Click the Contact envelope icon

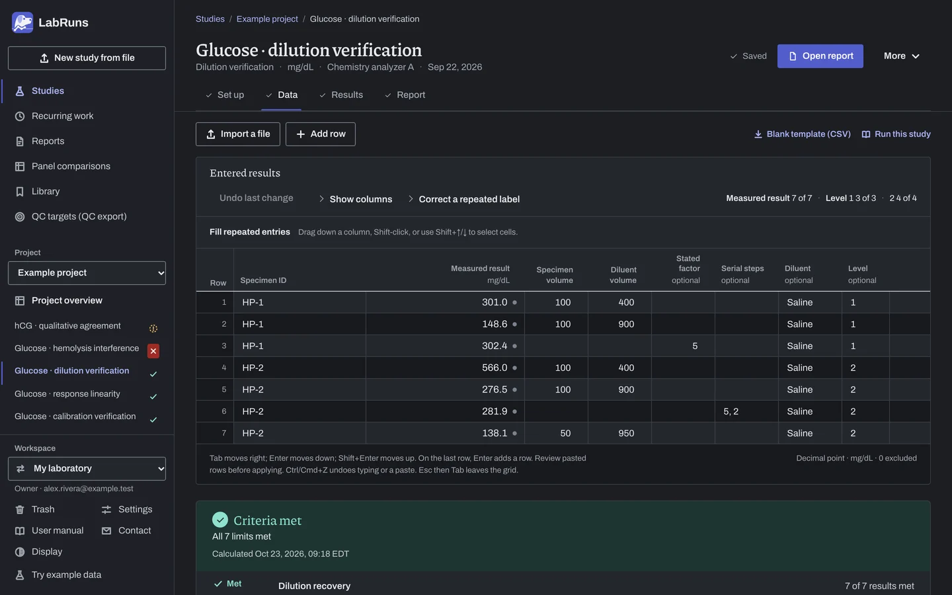[106, 531]
